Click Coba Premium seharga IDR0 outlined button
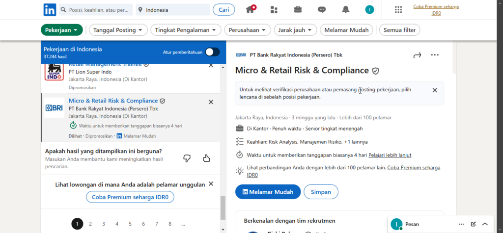Screen dimensions: 503x233 130,197
